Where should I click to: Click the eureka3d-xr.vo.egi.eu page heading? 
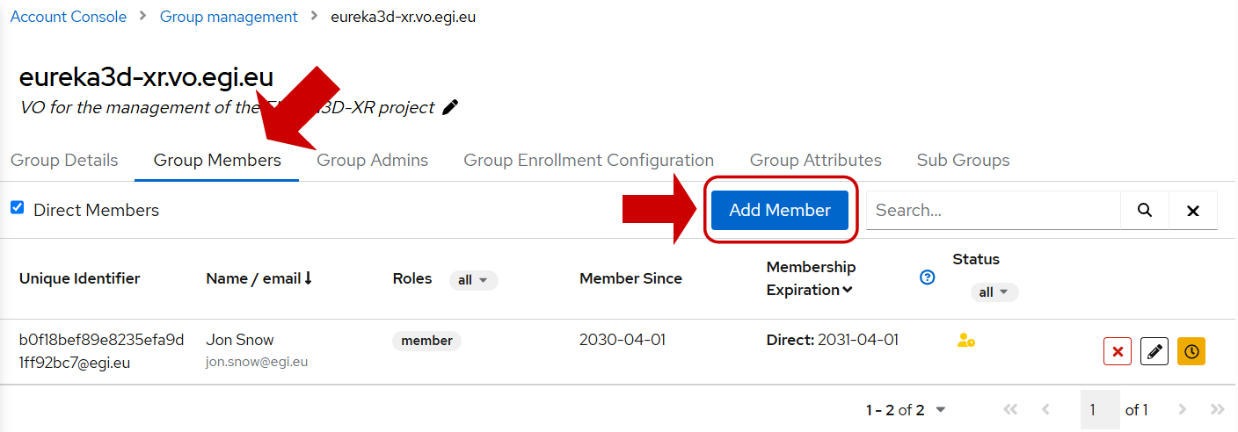pyautogui.click(x=146, y=77)
